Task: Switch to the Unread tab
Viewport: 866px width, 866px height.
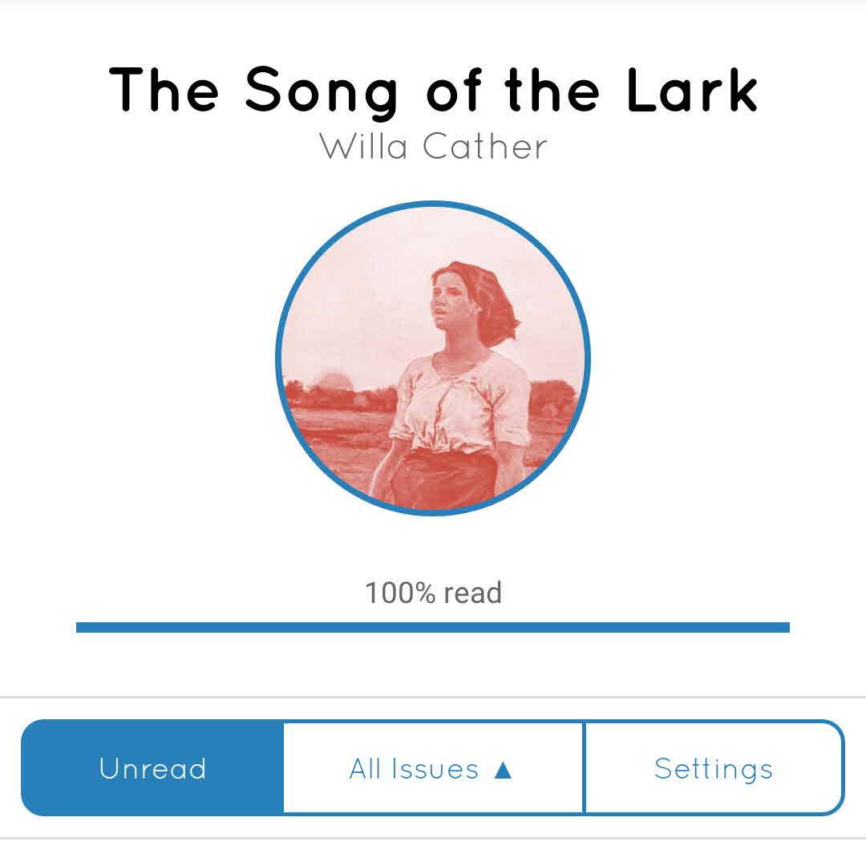Action: 152,768
